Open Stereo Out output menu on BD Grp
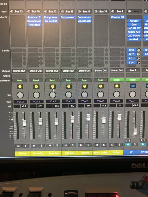148x197 pixels. pos(19,71)
